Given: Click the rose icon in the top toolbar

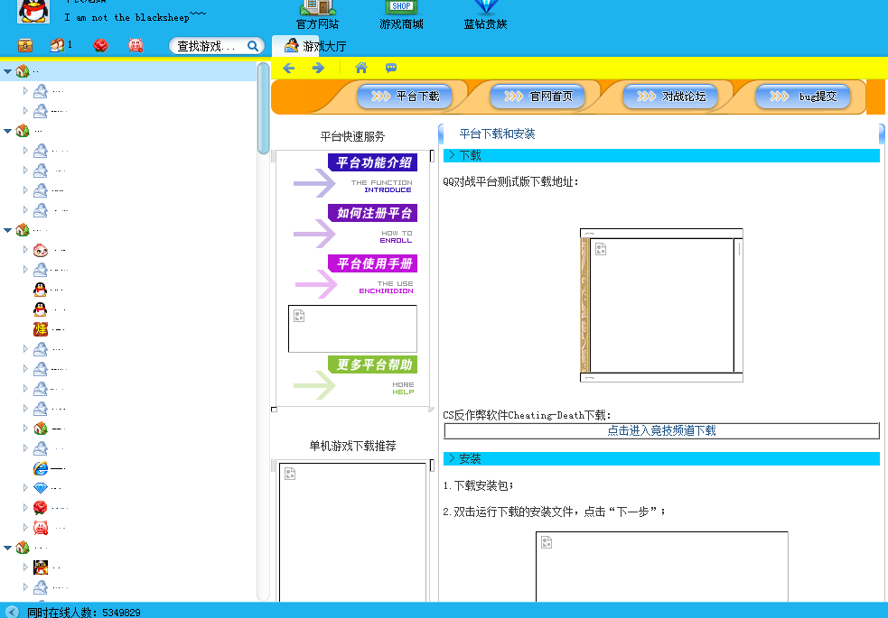Looking at the screenshot, I should 101,45.
